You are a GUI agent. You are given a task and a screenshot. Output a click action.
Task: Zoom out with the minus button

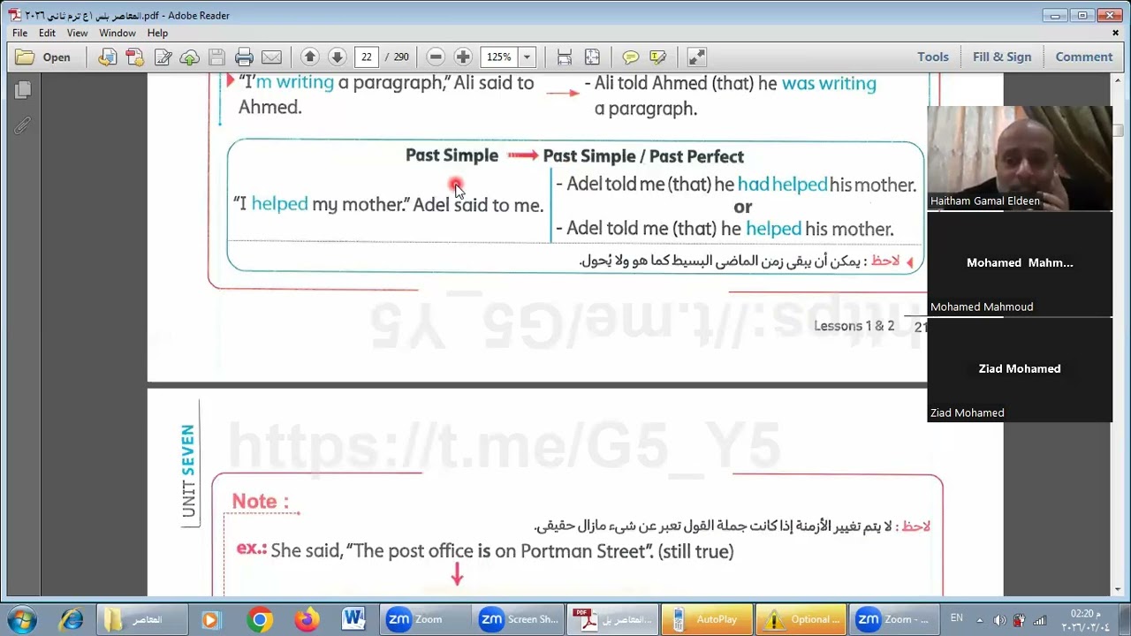(x=436, y=57)
